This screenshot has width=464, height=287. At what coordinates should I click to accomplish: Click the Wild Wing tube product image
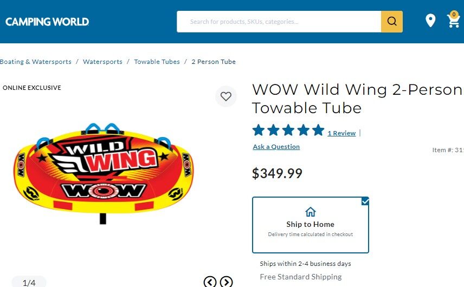[103, 168]
